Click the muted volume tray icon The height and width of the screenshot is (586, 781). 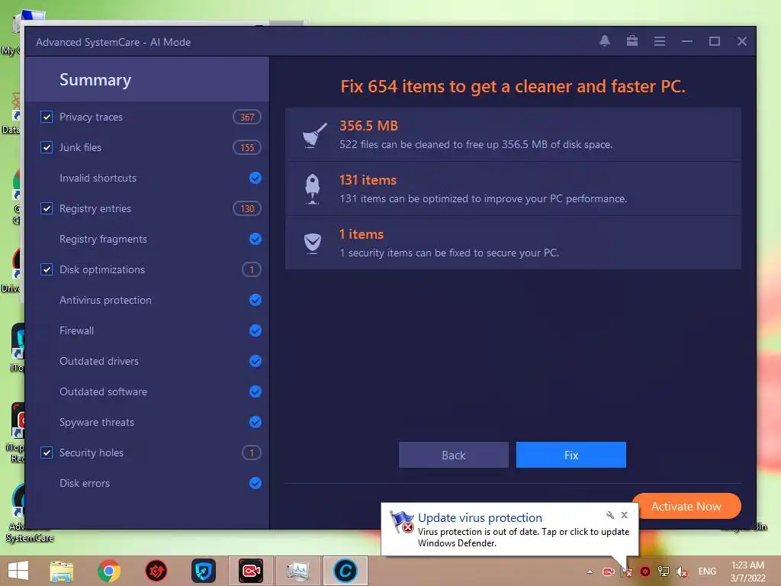tap(682, 572)
